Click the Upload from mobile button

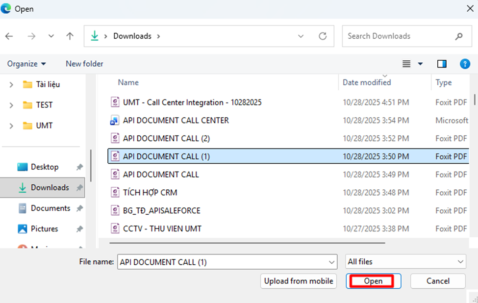pos(299,281)
